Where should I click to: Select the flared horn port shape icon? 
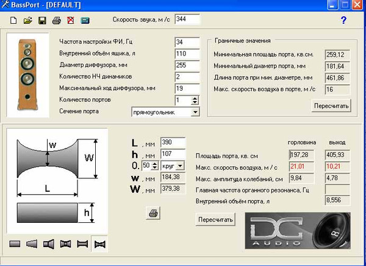pos(49,244)
